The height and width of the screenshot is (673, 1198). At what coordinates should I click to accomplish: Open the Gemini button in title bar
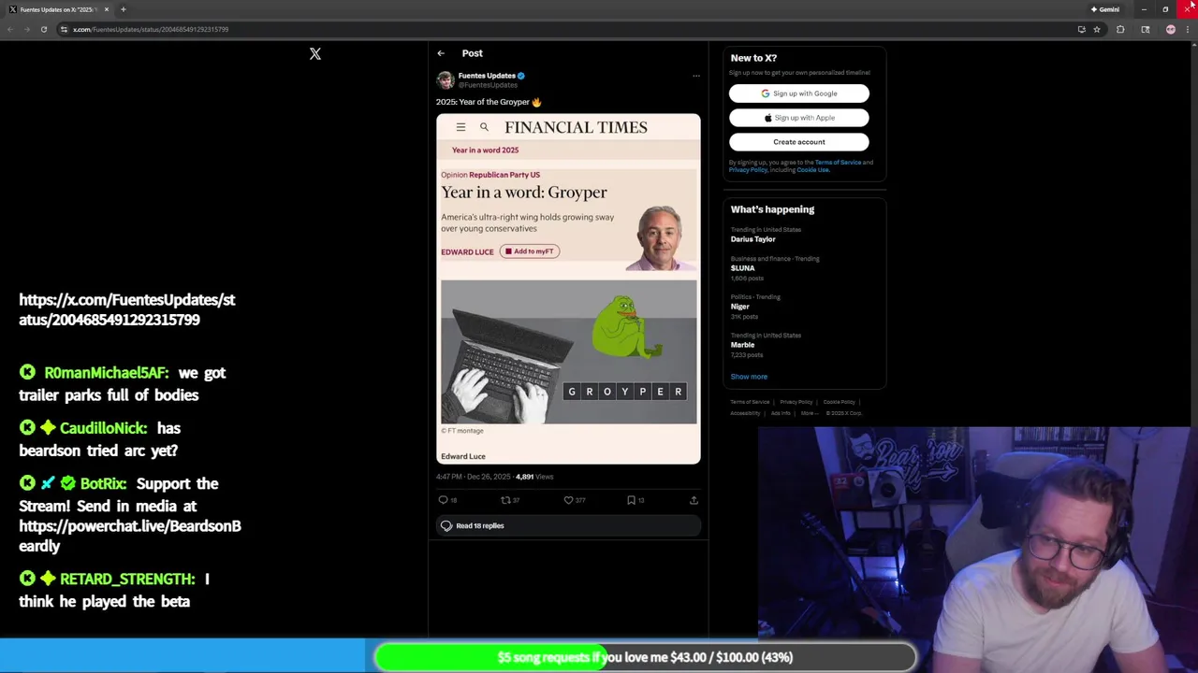pos(1105,9)
